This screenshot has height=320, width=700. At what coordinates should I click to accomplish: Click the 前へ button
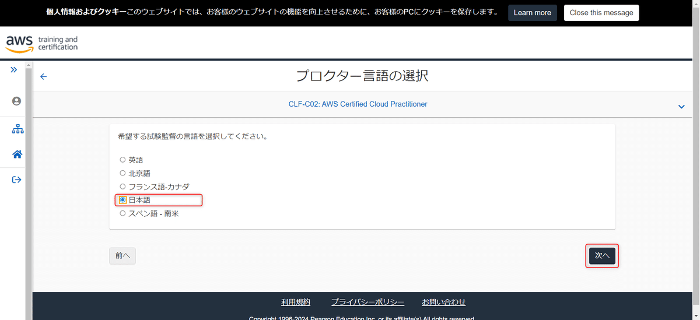pyautogui.click(x=123, y=255)
